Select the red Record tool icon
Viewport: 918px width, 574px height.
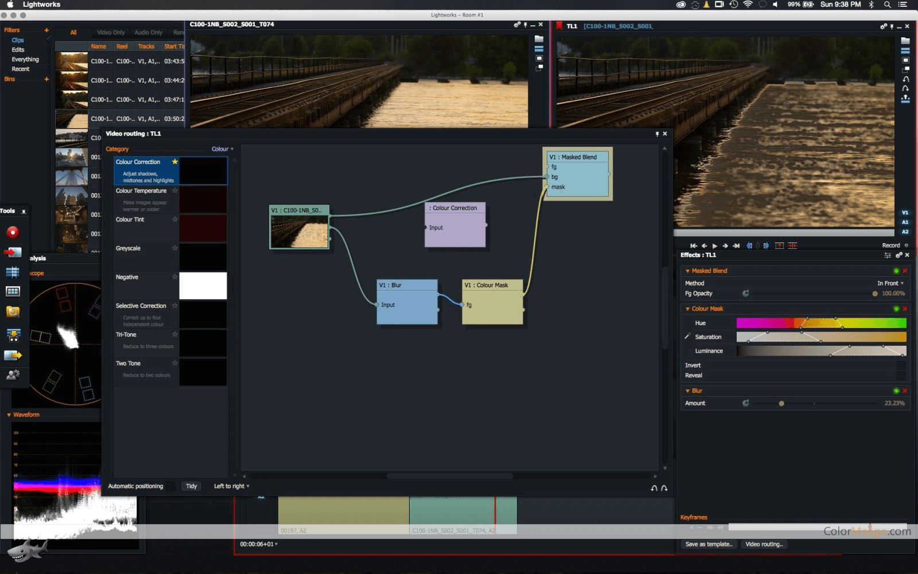[x=13, y=232]
